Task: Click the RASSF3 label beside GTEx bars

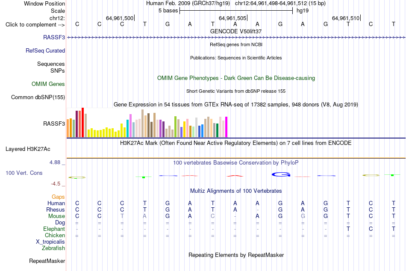Action: [54, 124]
